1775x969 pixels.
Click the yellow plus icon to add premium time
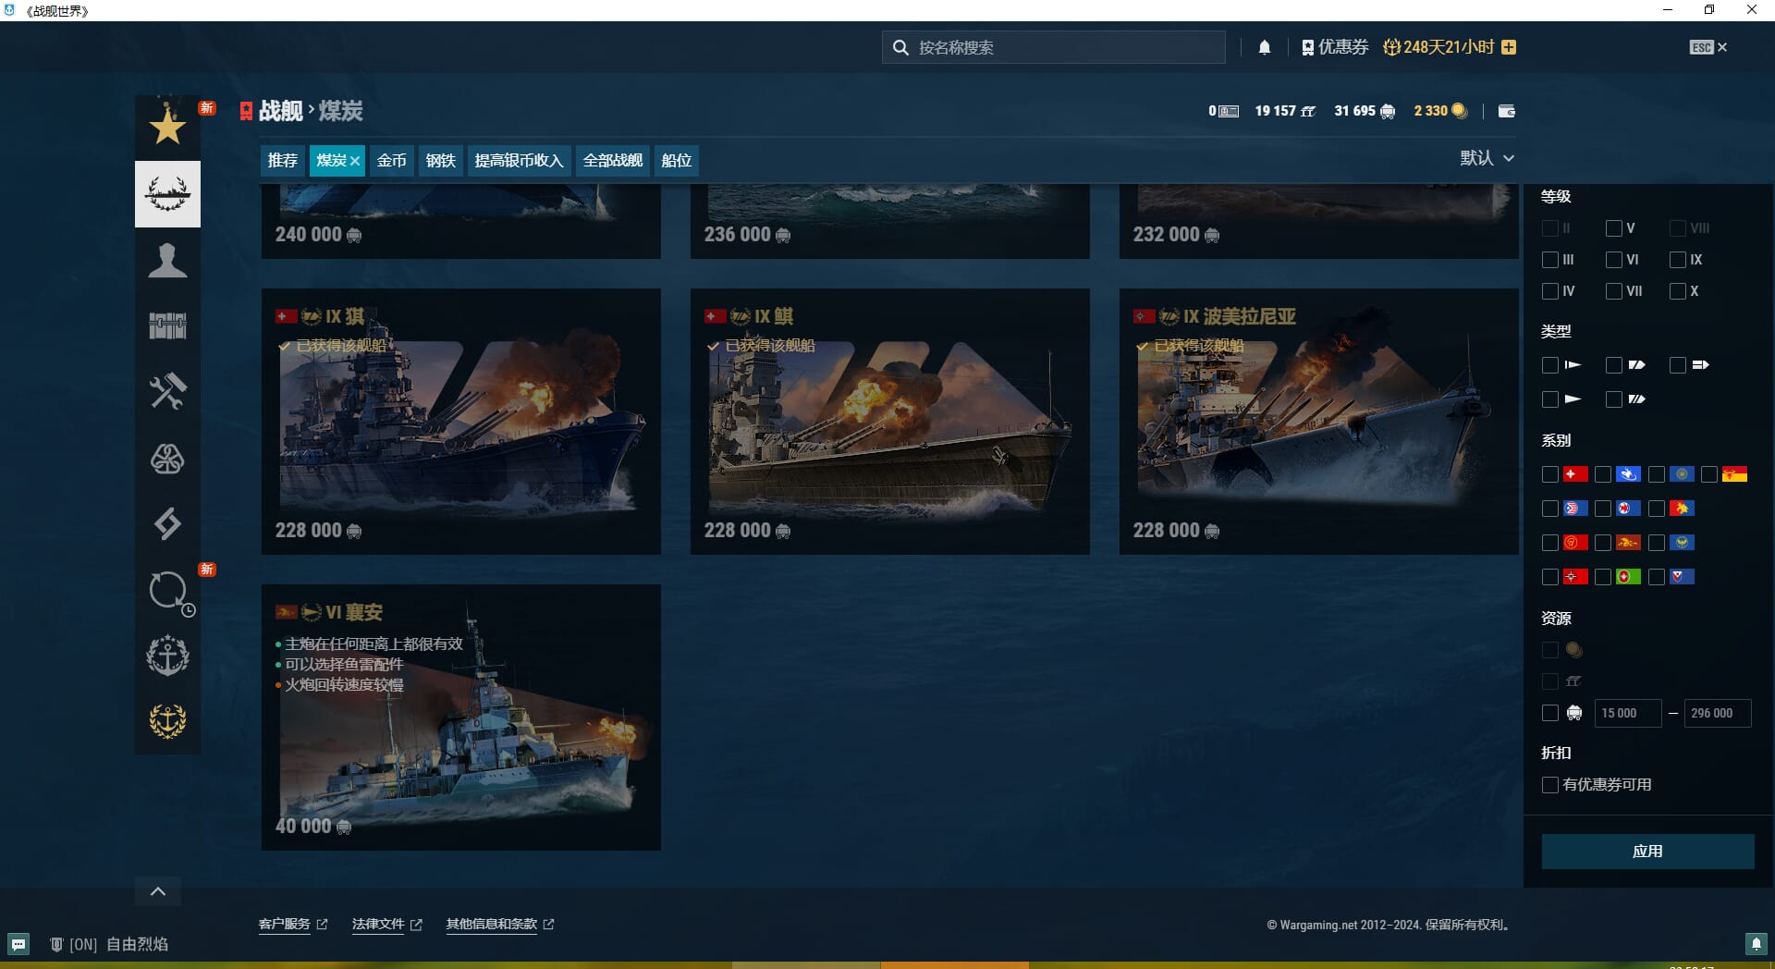[1509, 47]
